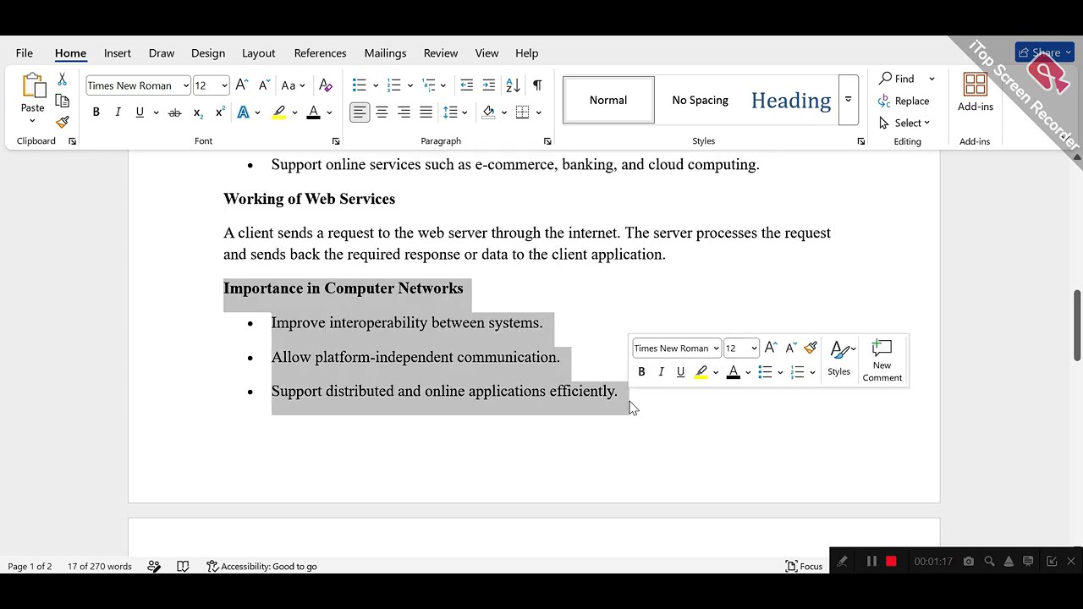Add a New Comment from mini toolbar

pyautogui.click(x=882, y=360)
